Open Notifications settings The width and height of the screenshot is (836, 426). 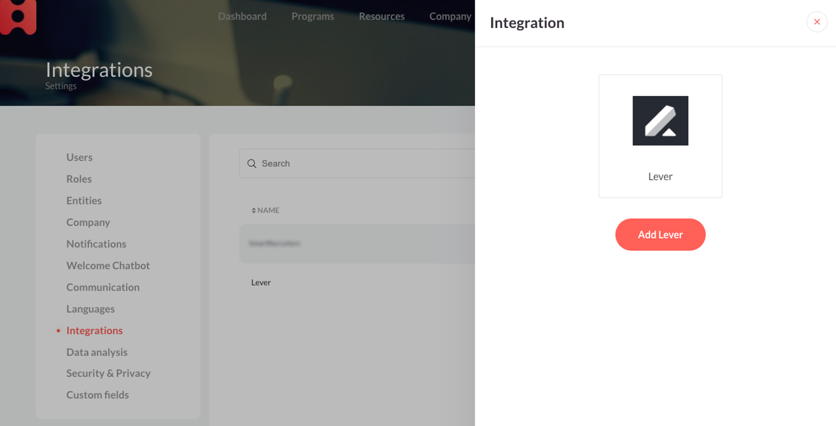[96, 244]
